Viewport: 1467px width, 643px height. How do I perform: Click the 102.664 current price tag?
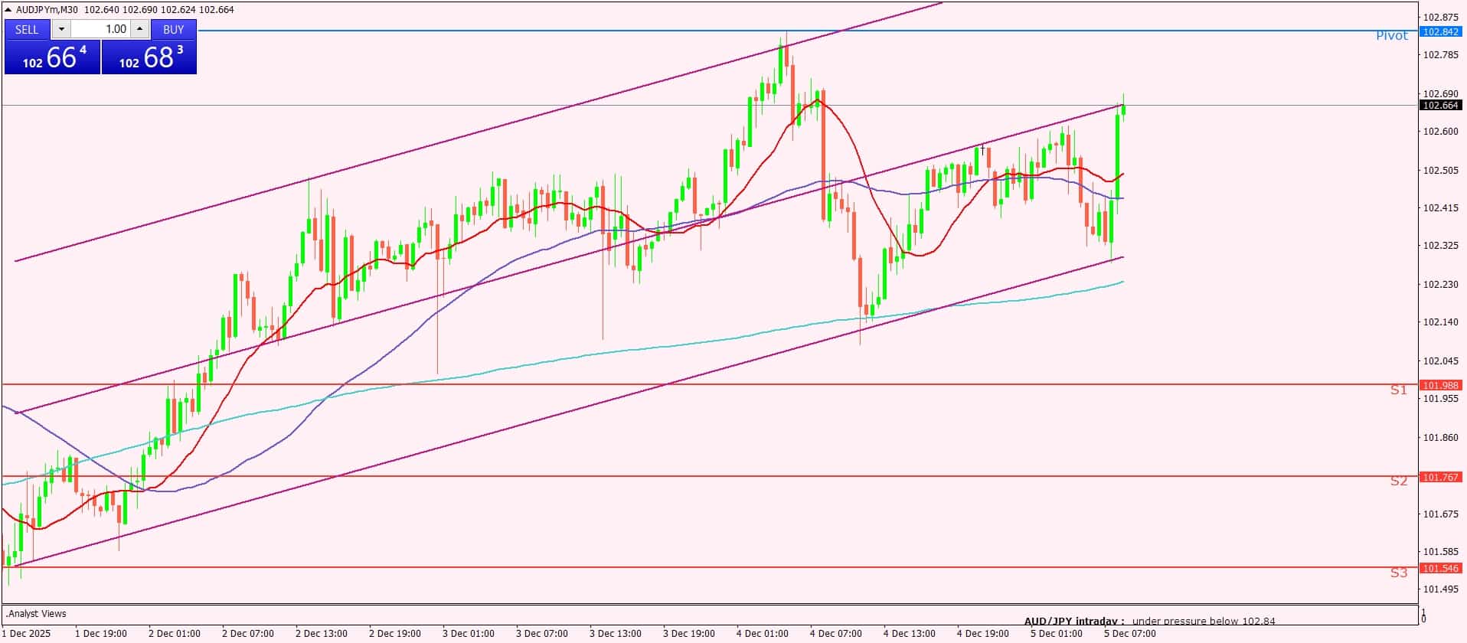1439,106
